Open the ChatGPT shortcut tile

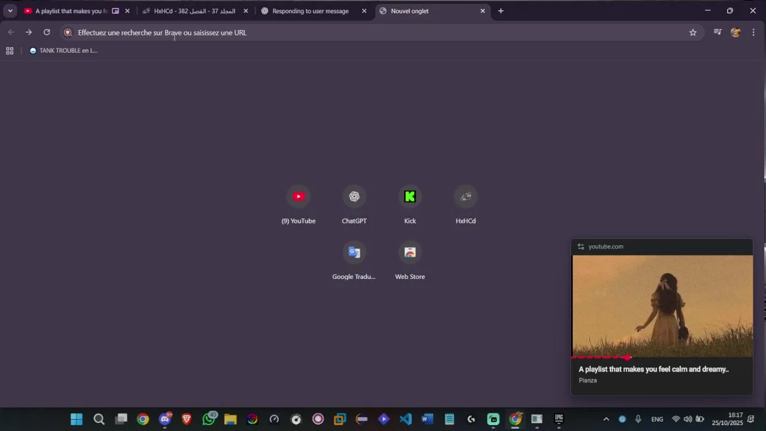click(x=354, y=205)
